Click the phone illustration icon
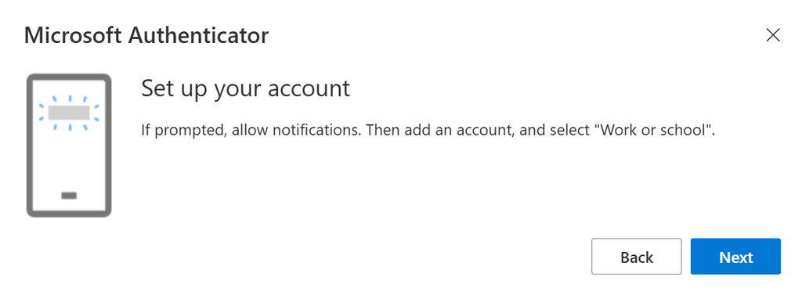This screenshot has height=295, width=802. tap(69, 146)
